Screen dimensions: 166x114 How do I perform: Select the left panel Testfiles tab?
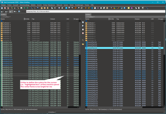point(3,15)
